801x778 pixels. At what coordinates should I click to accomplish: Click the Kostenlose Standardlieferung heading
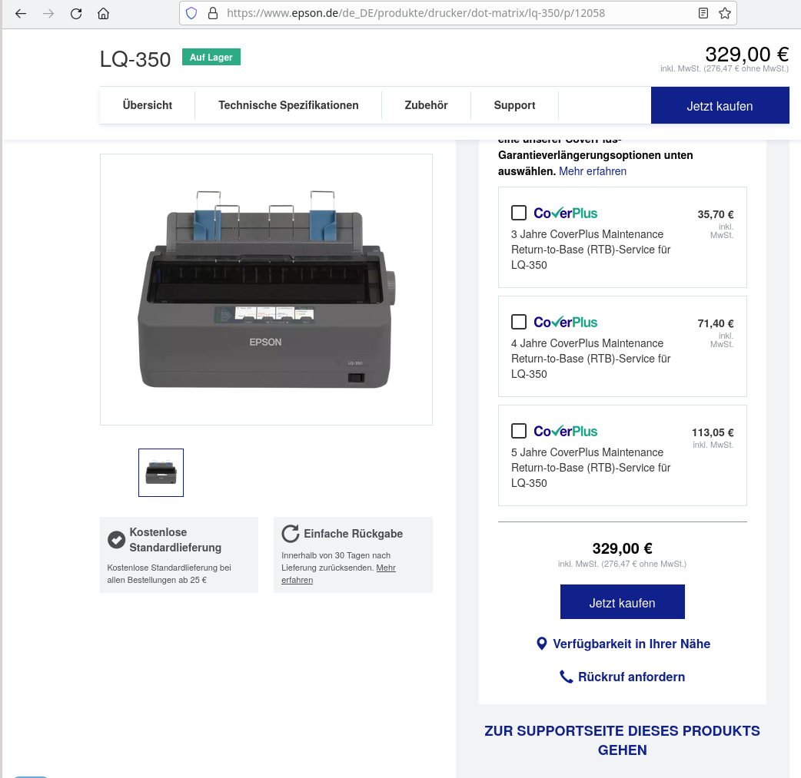tap(175, 540)
